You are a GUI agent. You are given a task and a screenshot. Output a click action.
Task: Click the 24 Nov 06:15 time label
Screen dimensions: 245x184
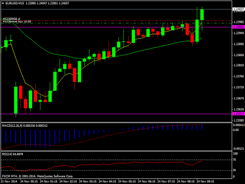[x=147, y=182]
